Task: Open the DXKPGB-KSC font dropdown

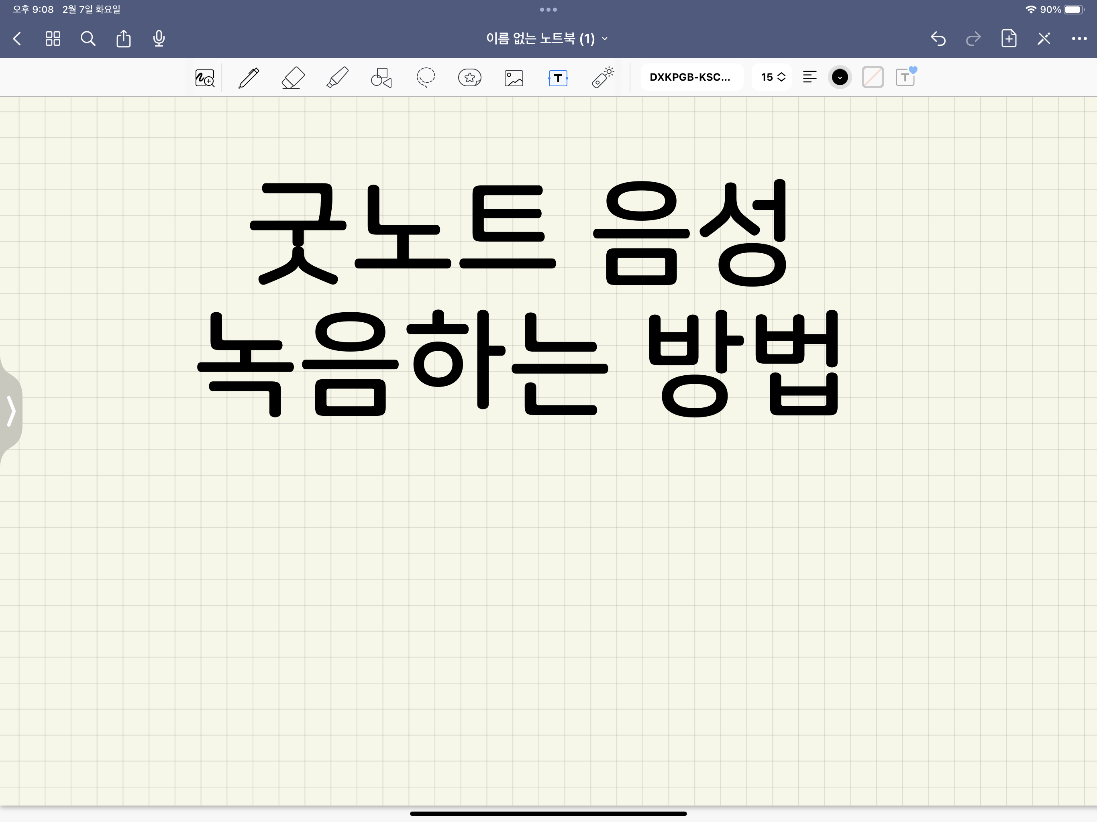Action: coord(690,77)
